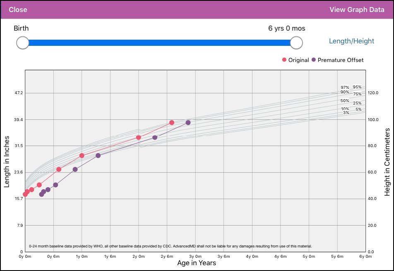394x271 pixels.
Task: Toggle the Premature Offset legend dot
Action: (x=314, y=60)
